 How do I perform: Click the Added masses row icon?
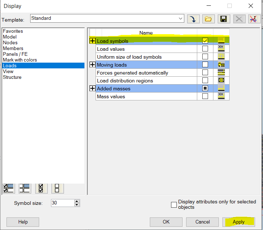(x=221, y=88)
